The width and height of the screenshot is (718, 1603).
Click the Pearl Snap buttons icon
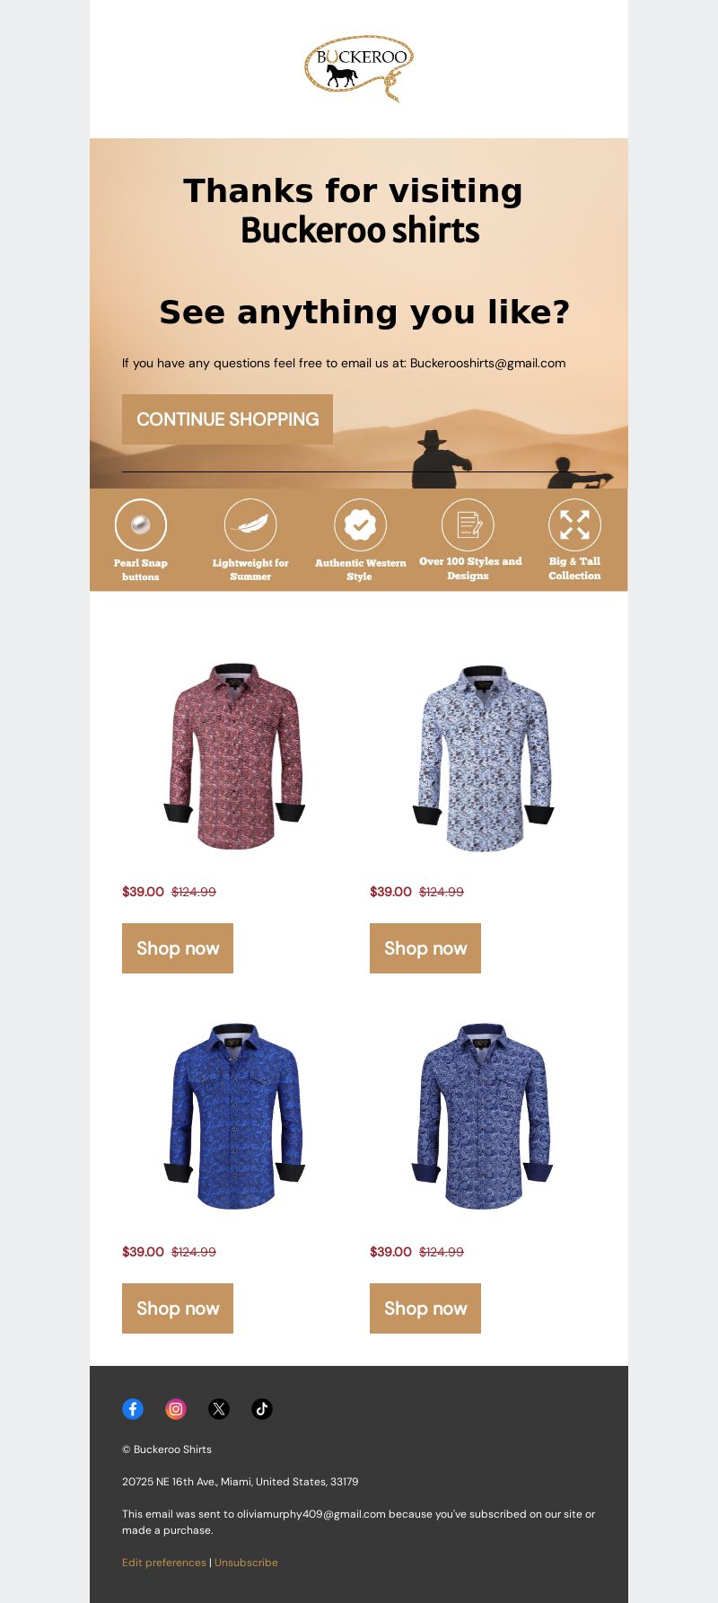(x=141, y=524)
